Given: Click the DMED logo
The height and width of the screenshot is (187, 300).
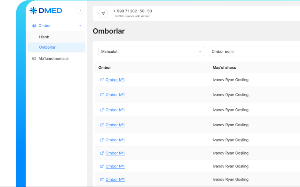Looking at the screenshot, I should 46,10.
